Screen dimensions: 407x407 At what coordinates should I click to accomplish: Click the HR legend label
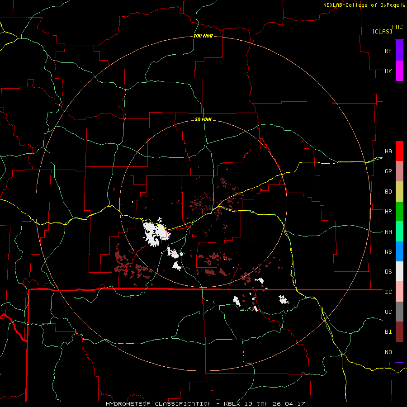pos(388,212)
